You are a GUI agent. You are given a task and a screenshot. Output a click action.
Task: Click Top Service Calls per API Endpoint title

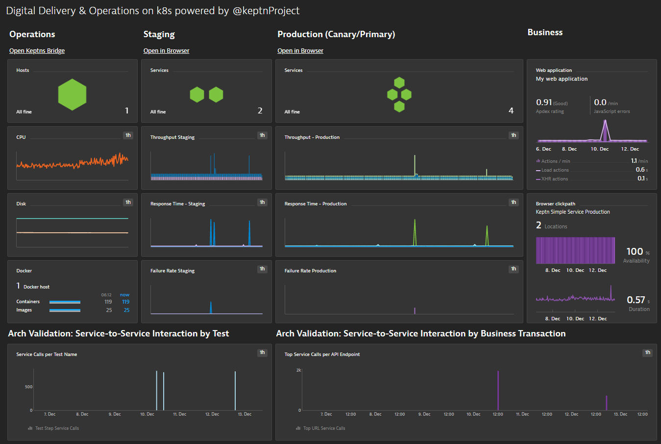click(322, 355)
